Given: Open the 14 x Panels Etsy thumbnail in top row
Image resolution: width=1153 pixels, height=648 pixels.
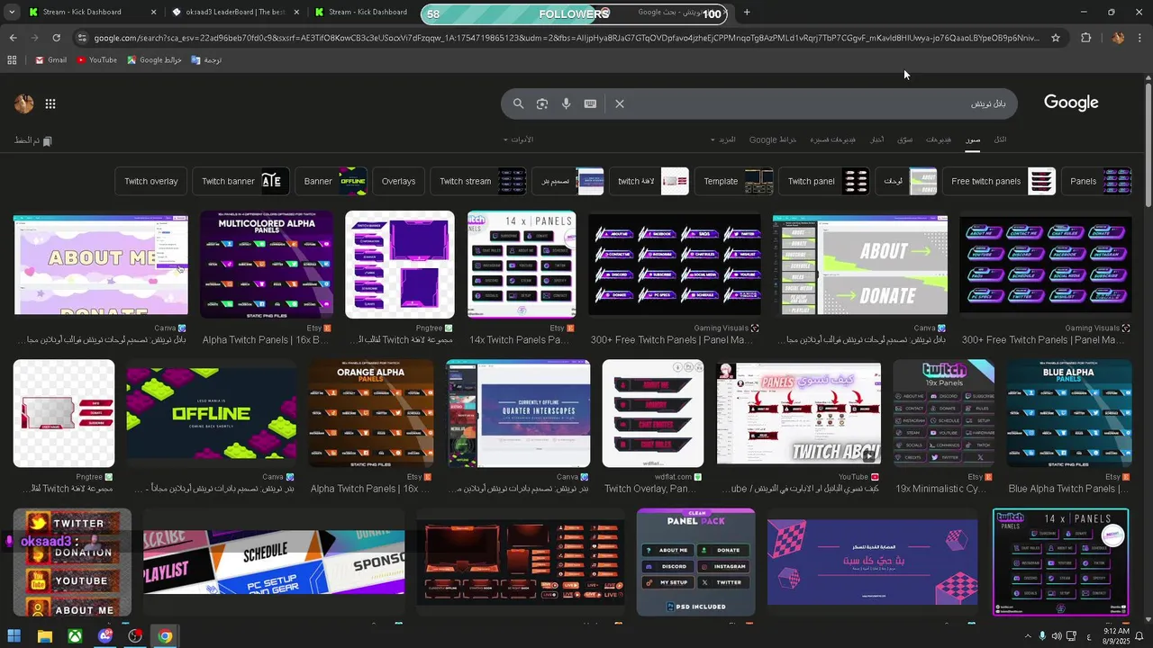Looking at the screenshot, I should (522, 264).
